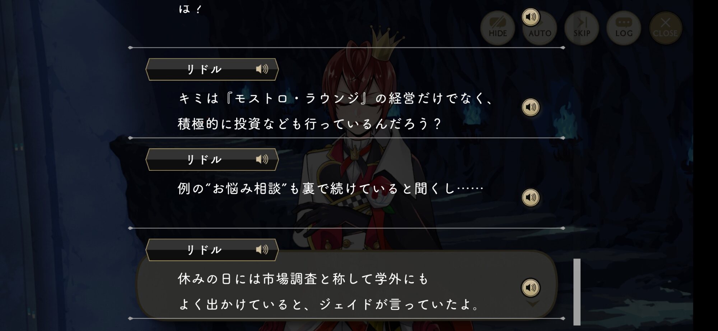Image resolution: width=718 pixels, height=331 pixels.
Task: Click speaker icon in second リドル name tag
Action: [x=262, y=159]
